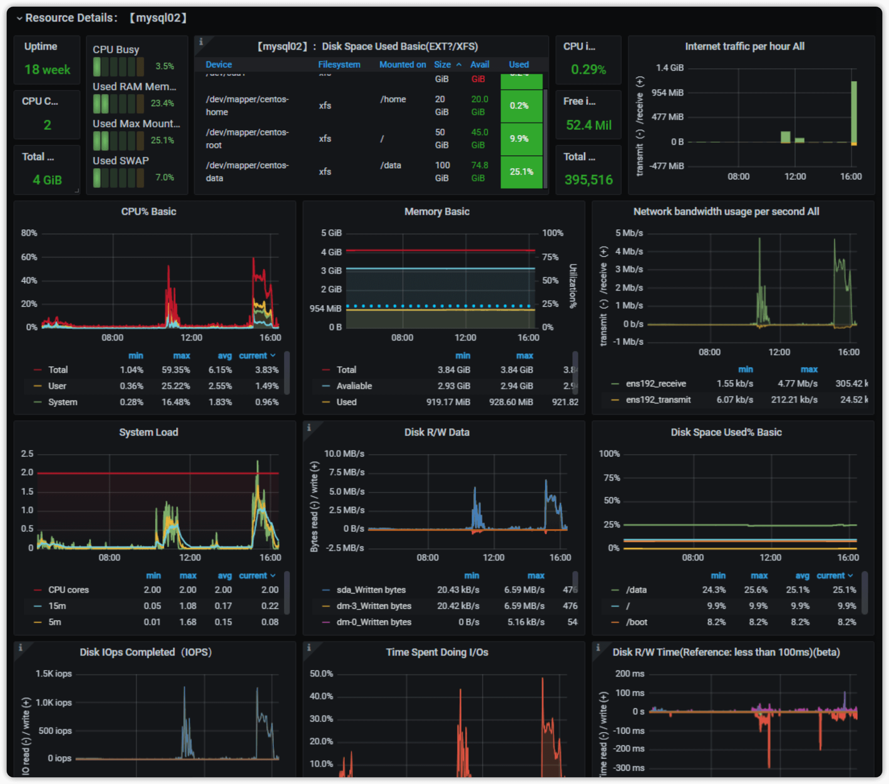Click the Used SWAP bar gauge

pos(118,178)
